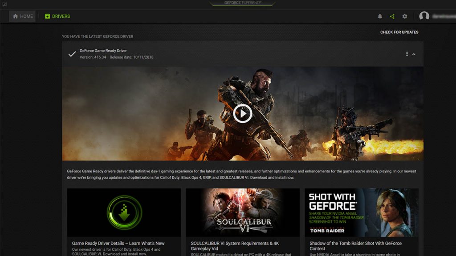
Task: Click the green Drivers download icon
Action: (47, 16)
